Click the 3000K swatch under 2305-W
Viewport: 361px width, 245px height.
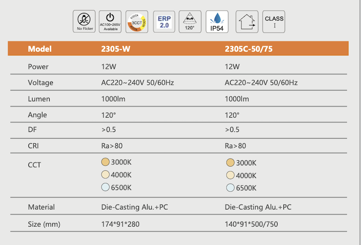click(105, 162)
